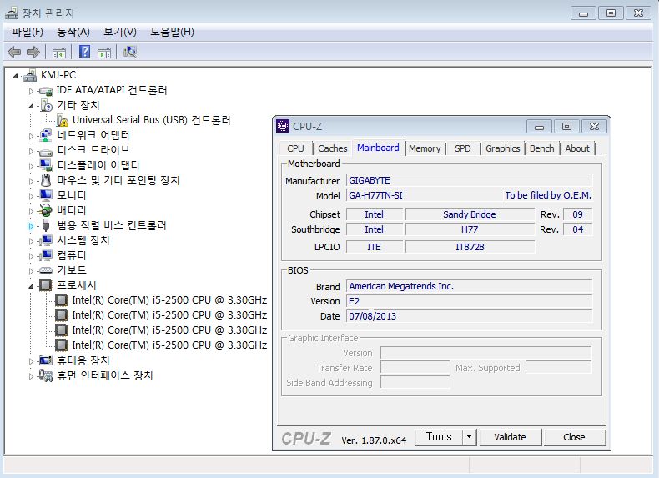Select the 디스플레이 어댑터 category icon
Screen dimensions: 659x478
pyautogui.click(x=45, y=165)
